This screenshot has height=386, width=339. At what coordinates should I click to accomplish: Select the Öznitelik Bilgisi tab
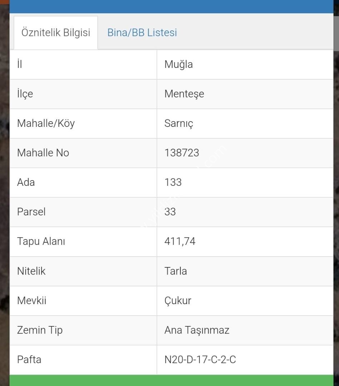click(x=56, y=33)
